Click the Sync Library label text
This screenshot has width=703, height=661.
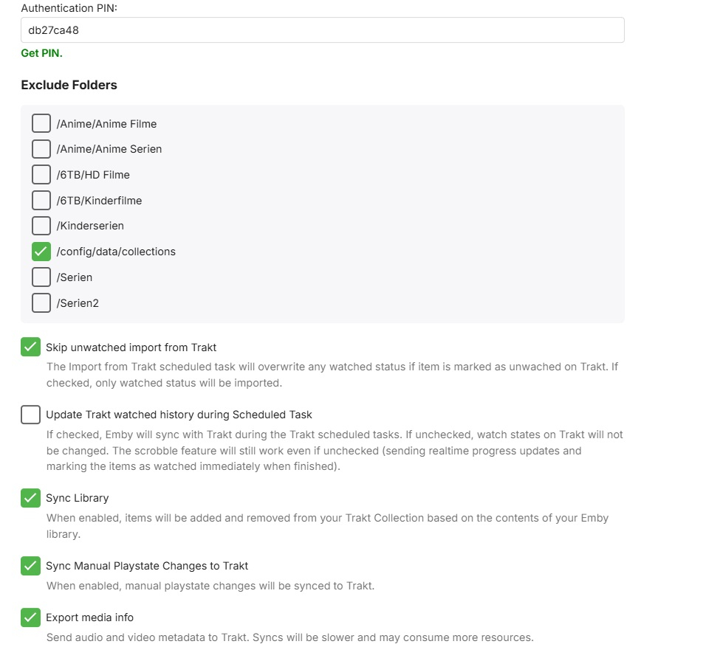[x=77, y=498]
